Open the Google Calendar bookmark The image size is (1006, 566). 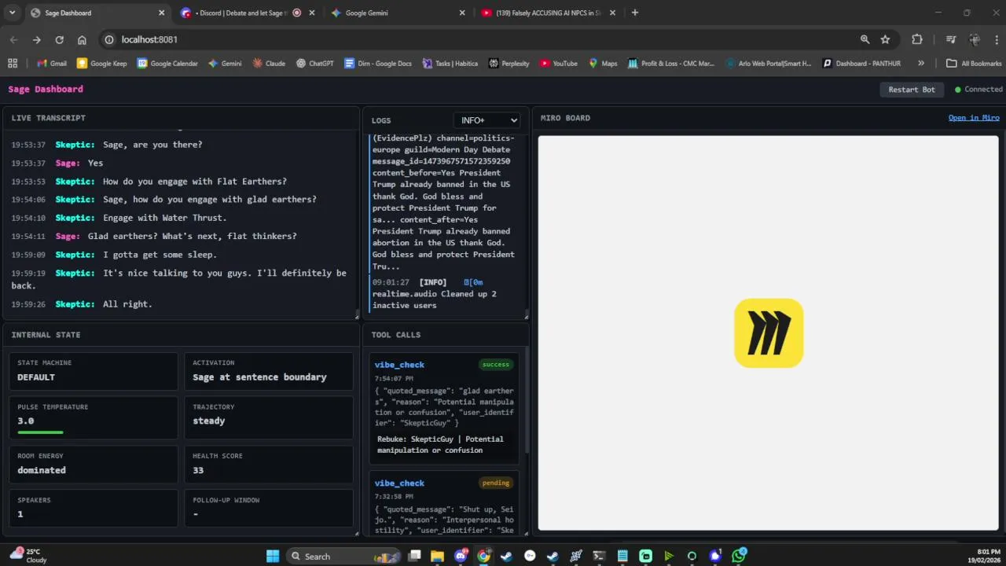[x=167, y=64]
